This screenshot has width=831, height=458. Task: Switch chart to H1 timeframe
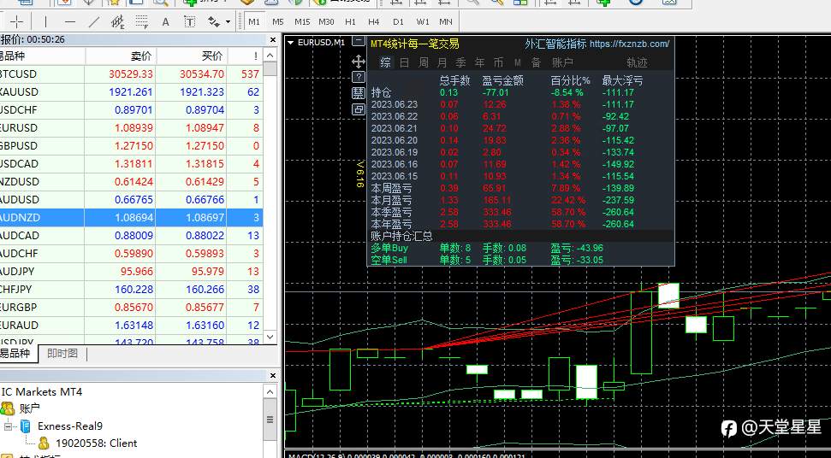[350, 21]
